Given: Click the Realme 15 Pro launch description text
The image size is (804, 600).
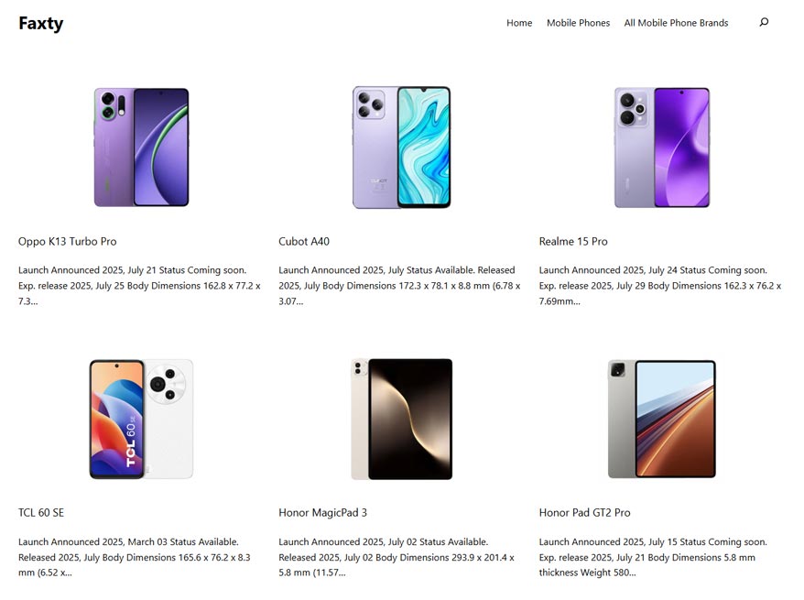Looking at the screenshot, I should [660, 286].
